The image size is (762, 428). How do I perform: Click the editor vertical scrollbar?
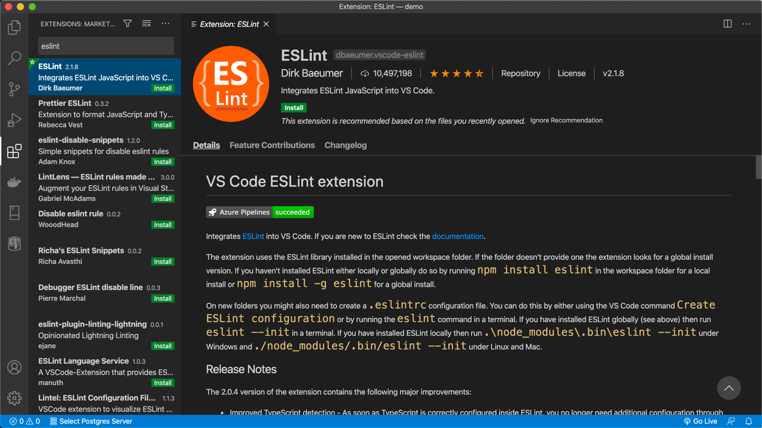758,167
